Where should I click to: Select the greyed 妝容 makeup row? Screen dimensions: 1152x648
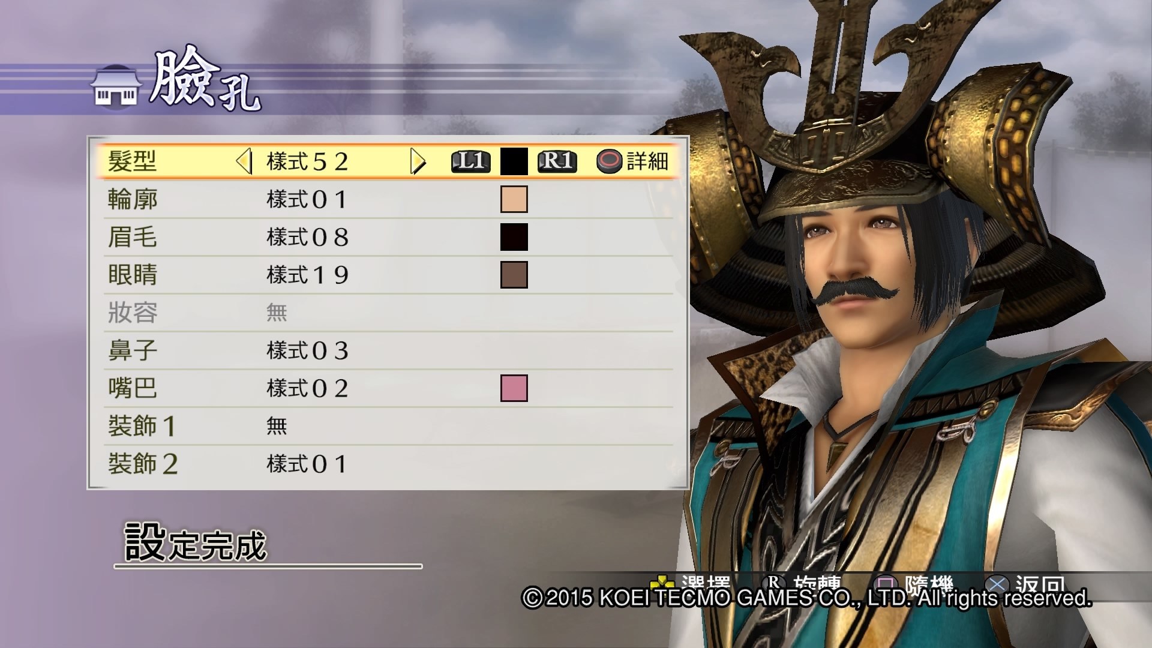point(388,313)
